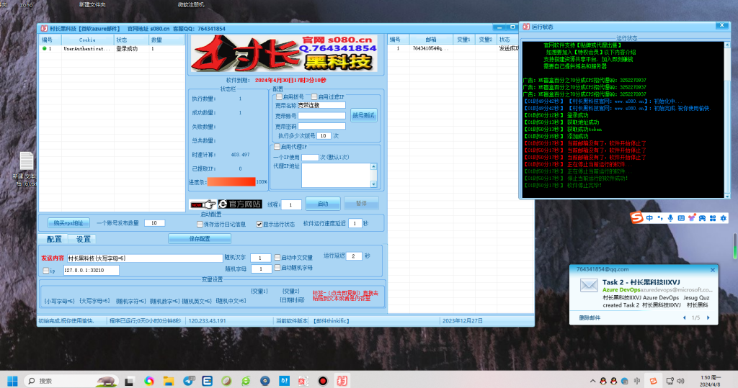Click the 村长黑科技 logo banner

click(x=284, y=54)
